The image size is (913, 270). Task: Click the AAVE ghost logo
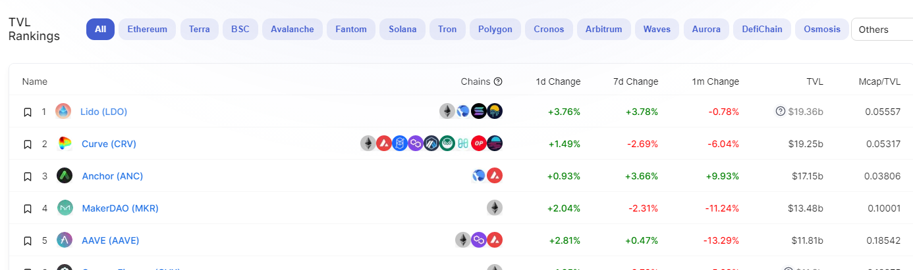[65, 240]
